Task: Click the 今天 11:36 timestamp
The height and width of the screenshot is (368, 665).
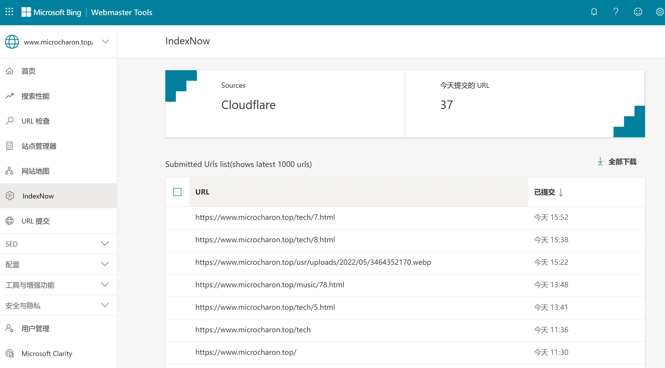Action: (x=551, y=329)
